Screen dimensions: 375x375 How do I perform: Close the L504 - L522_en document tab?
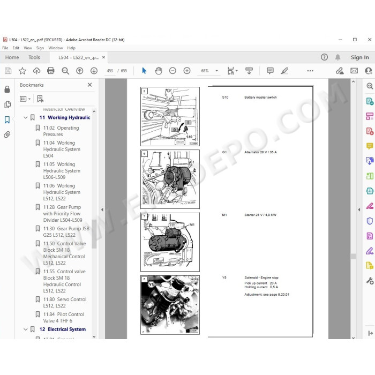103,57
